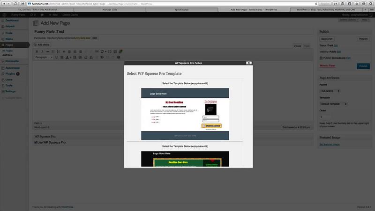
Task: Open All Pages submenu link
Action: tap(7, 51)
